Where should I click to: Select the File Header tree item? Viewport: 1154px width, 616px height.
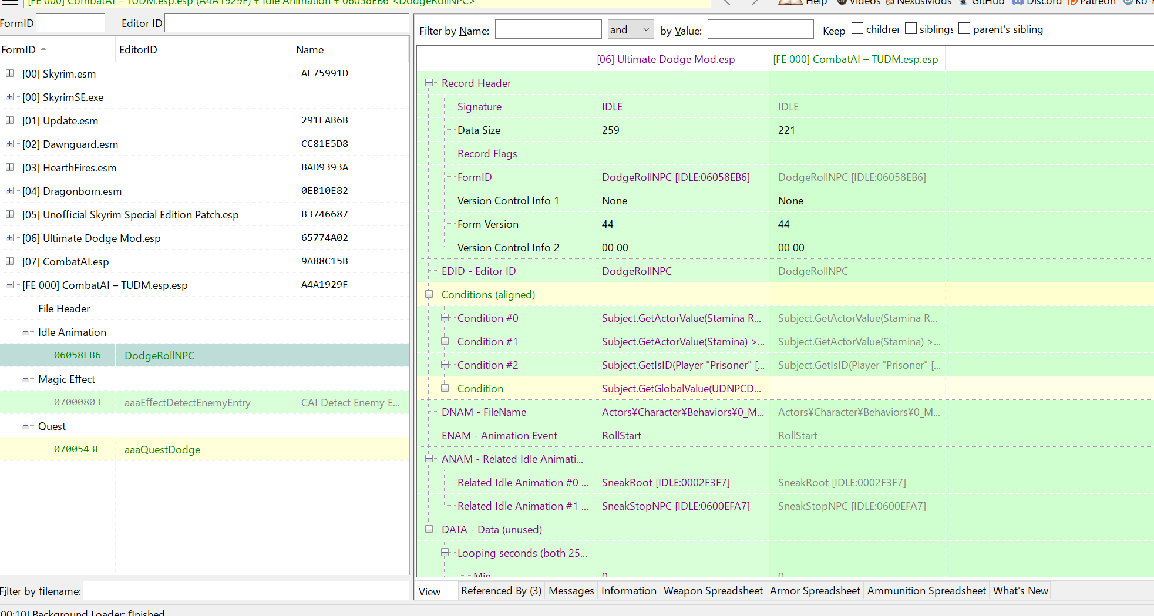(x=64, y=308)
